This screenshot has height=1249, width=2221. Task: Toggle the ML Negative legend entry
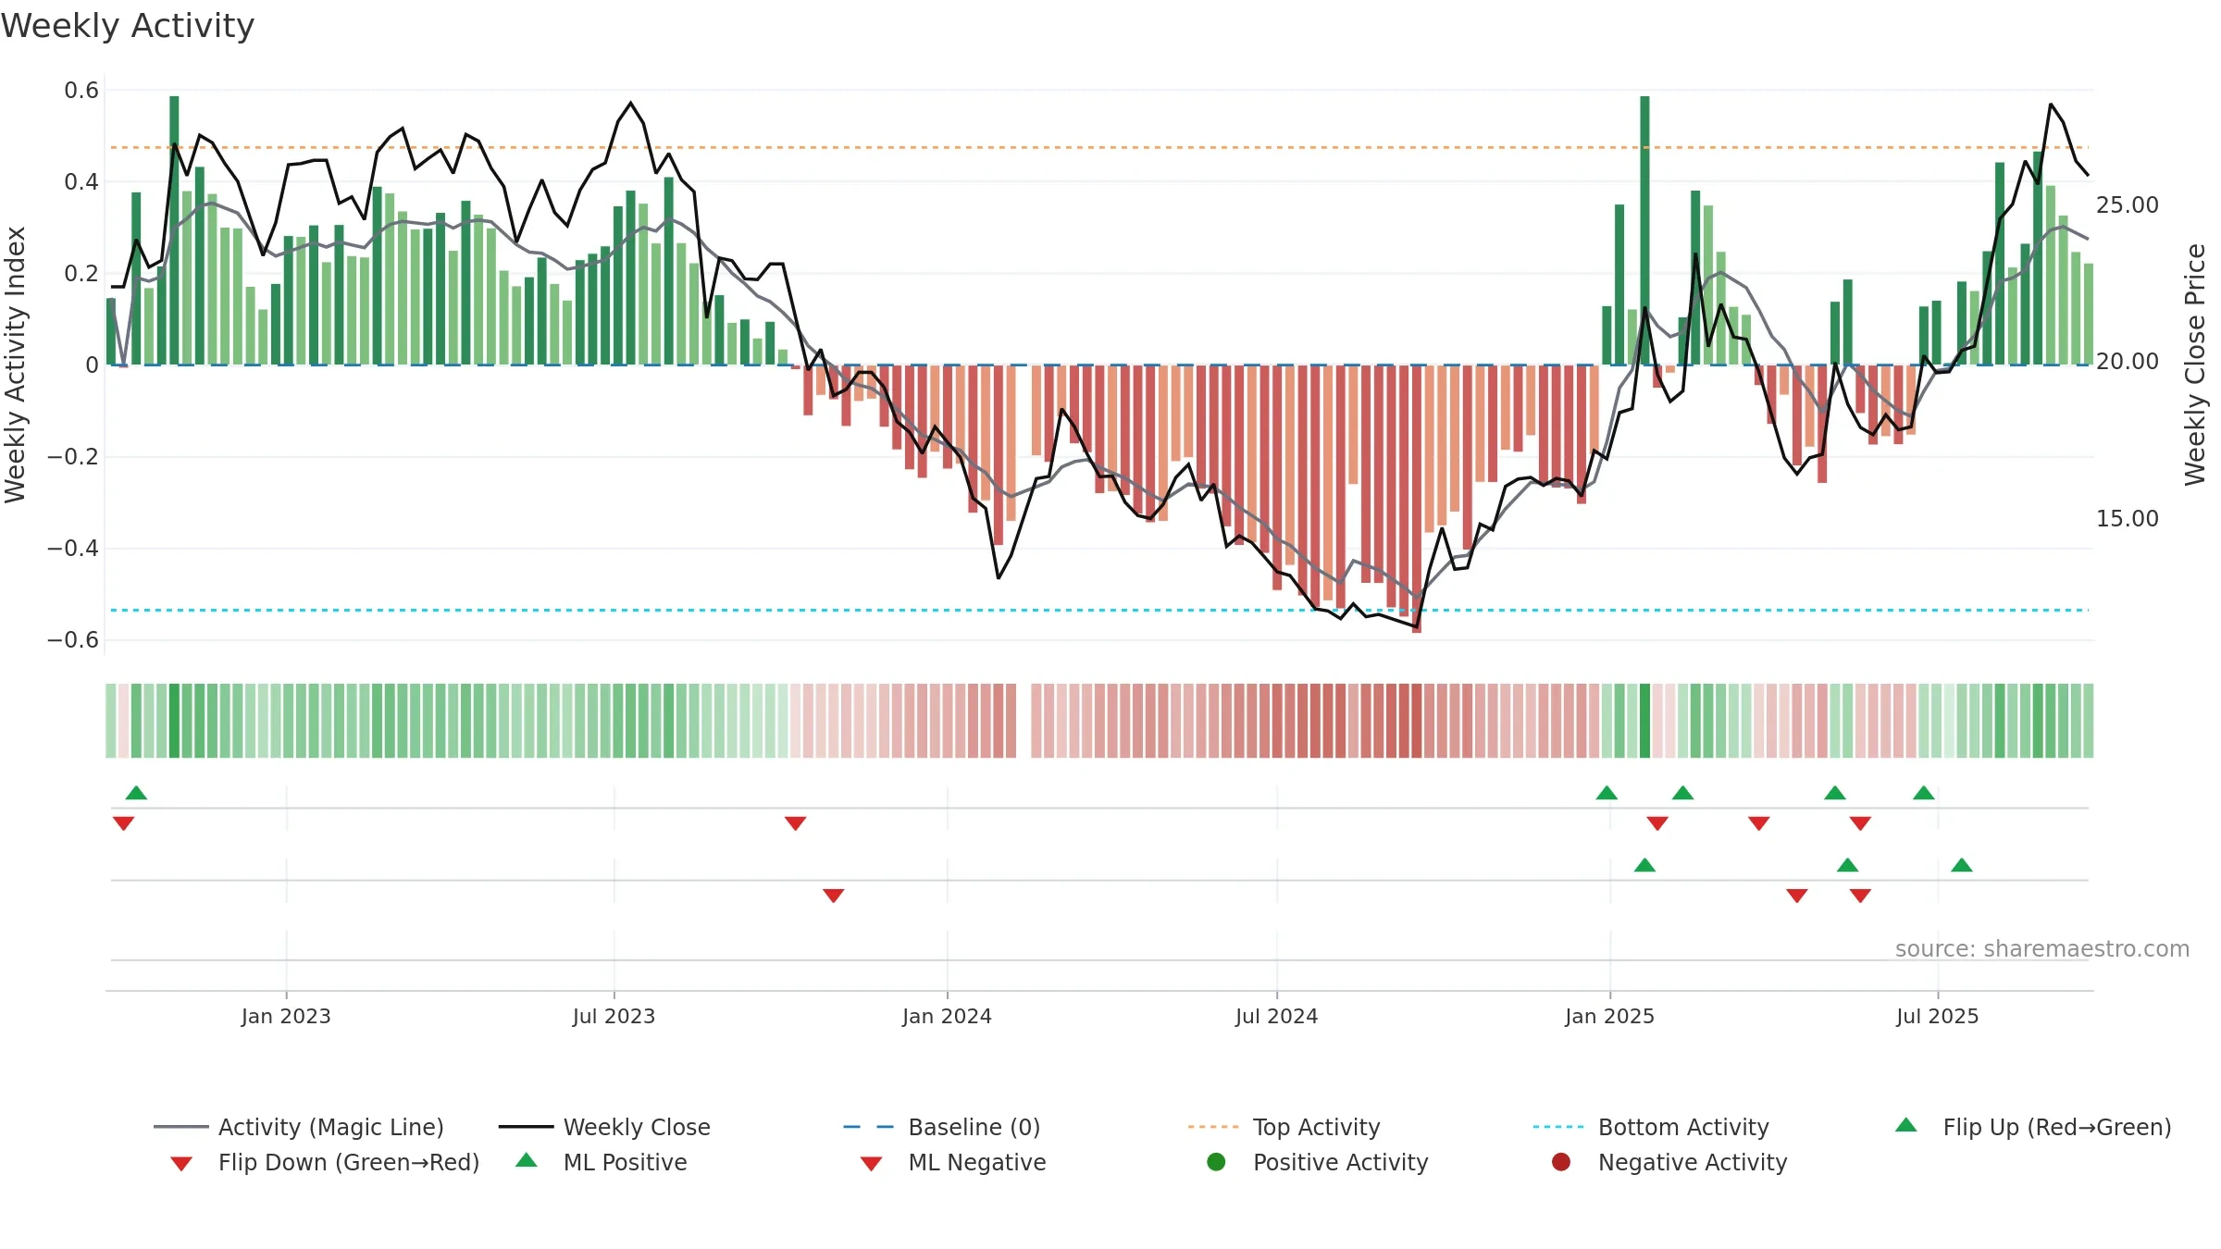click(953, 1162)
